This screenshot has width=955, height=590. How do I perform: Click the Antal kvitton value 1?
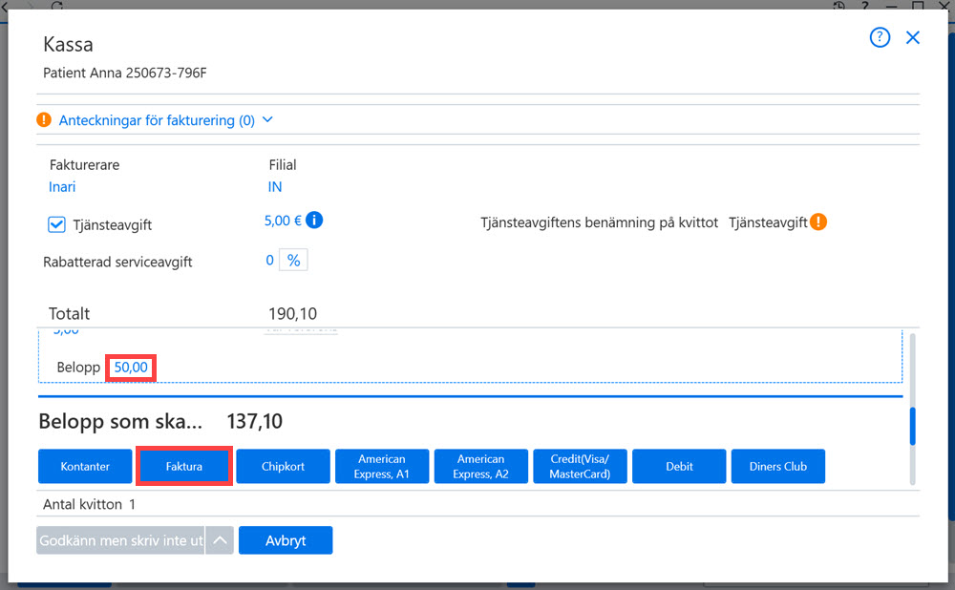(132, 504)
